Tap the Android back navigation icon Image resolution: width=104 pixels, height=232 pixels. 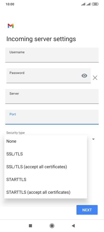tap(73, 226)
